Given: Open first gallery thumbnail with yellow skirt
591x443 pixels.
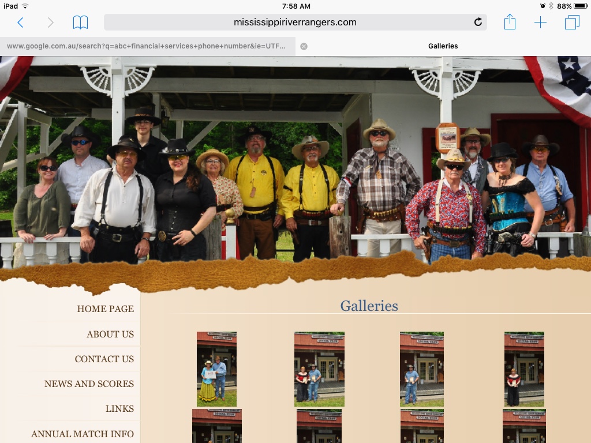Looking at the screenshot, I should pos(216,369).
